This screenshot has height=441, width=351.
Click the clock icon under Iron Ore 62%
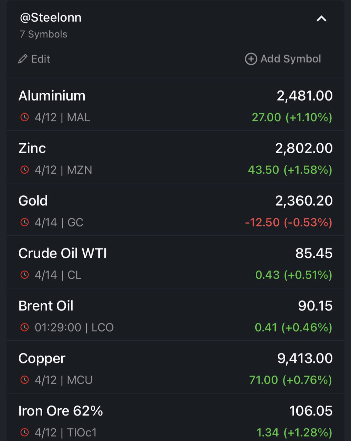(x=24, y=432)
